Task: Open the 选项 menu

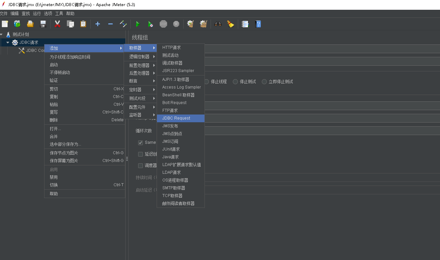Action: 48,13
